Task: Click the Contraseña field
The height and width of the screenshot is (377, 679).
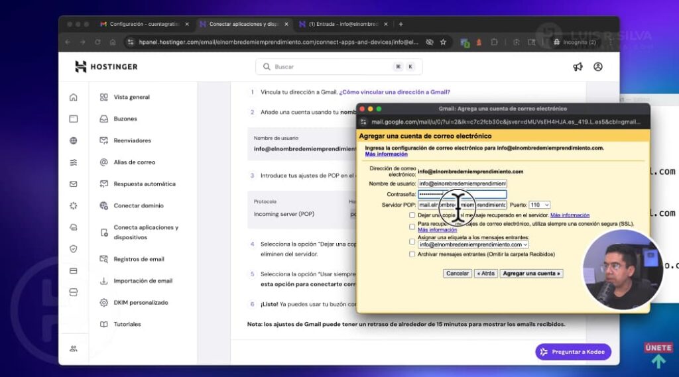Action: 462,194
